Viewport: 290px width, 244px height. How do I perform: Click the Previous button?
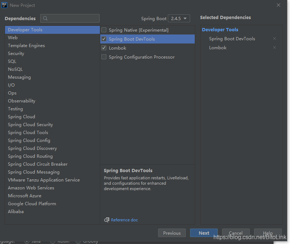pyautogui.click(x=172, y=233)
